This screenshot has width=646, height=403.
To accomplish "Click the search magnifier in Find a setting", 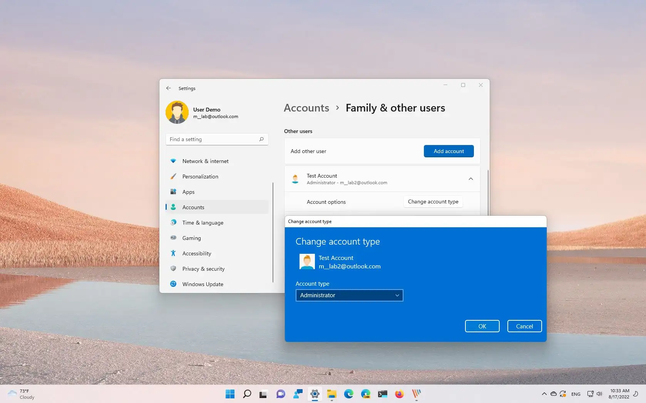I will pos(261,139).
